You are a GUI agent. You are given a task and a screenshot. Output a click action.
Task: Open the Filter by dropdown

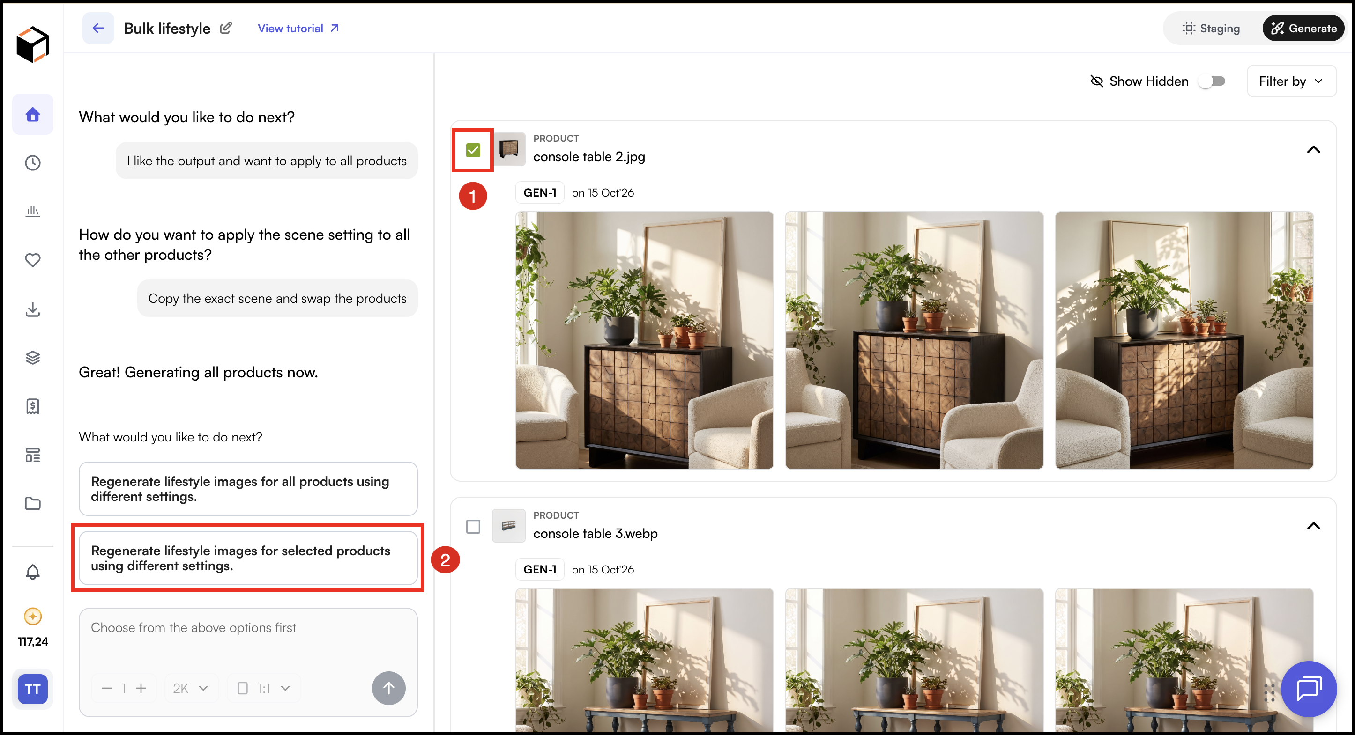coord(1291,81)
